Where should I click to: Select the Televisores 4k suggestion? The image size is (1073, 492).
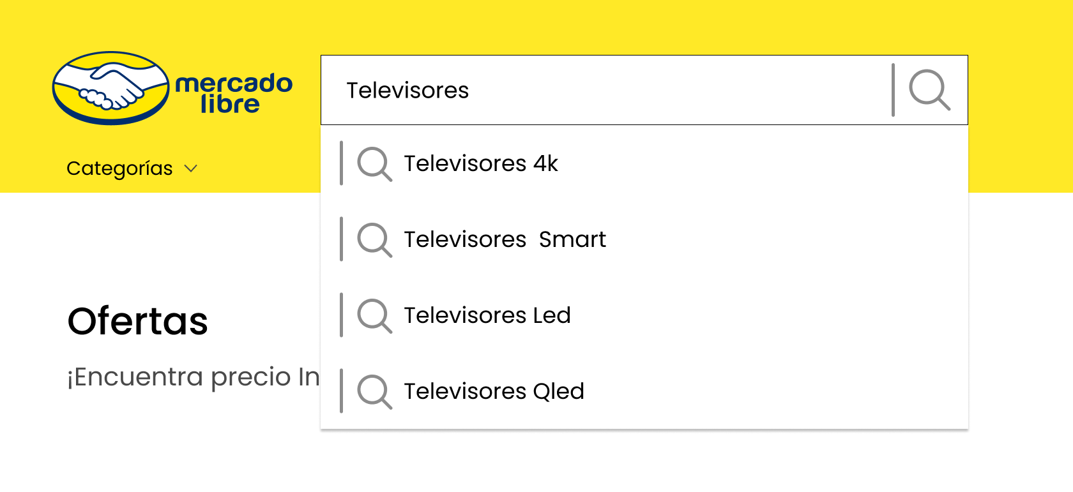tap(644, 163)
